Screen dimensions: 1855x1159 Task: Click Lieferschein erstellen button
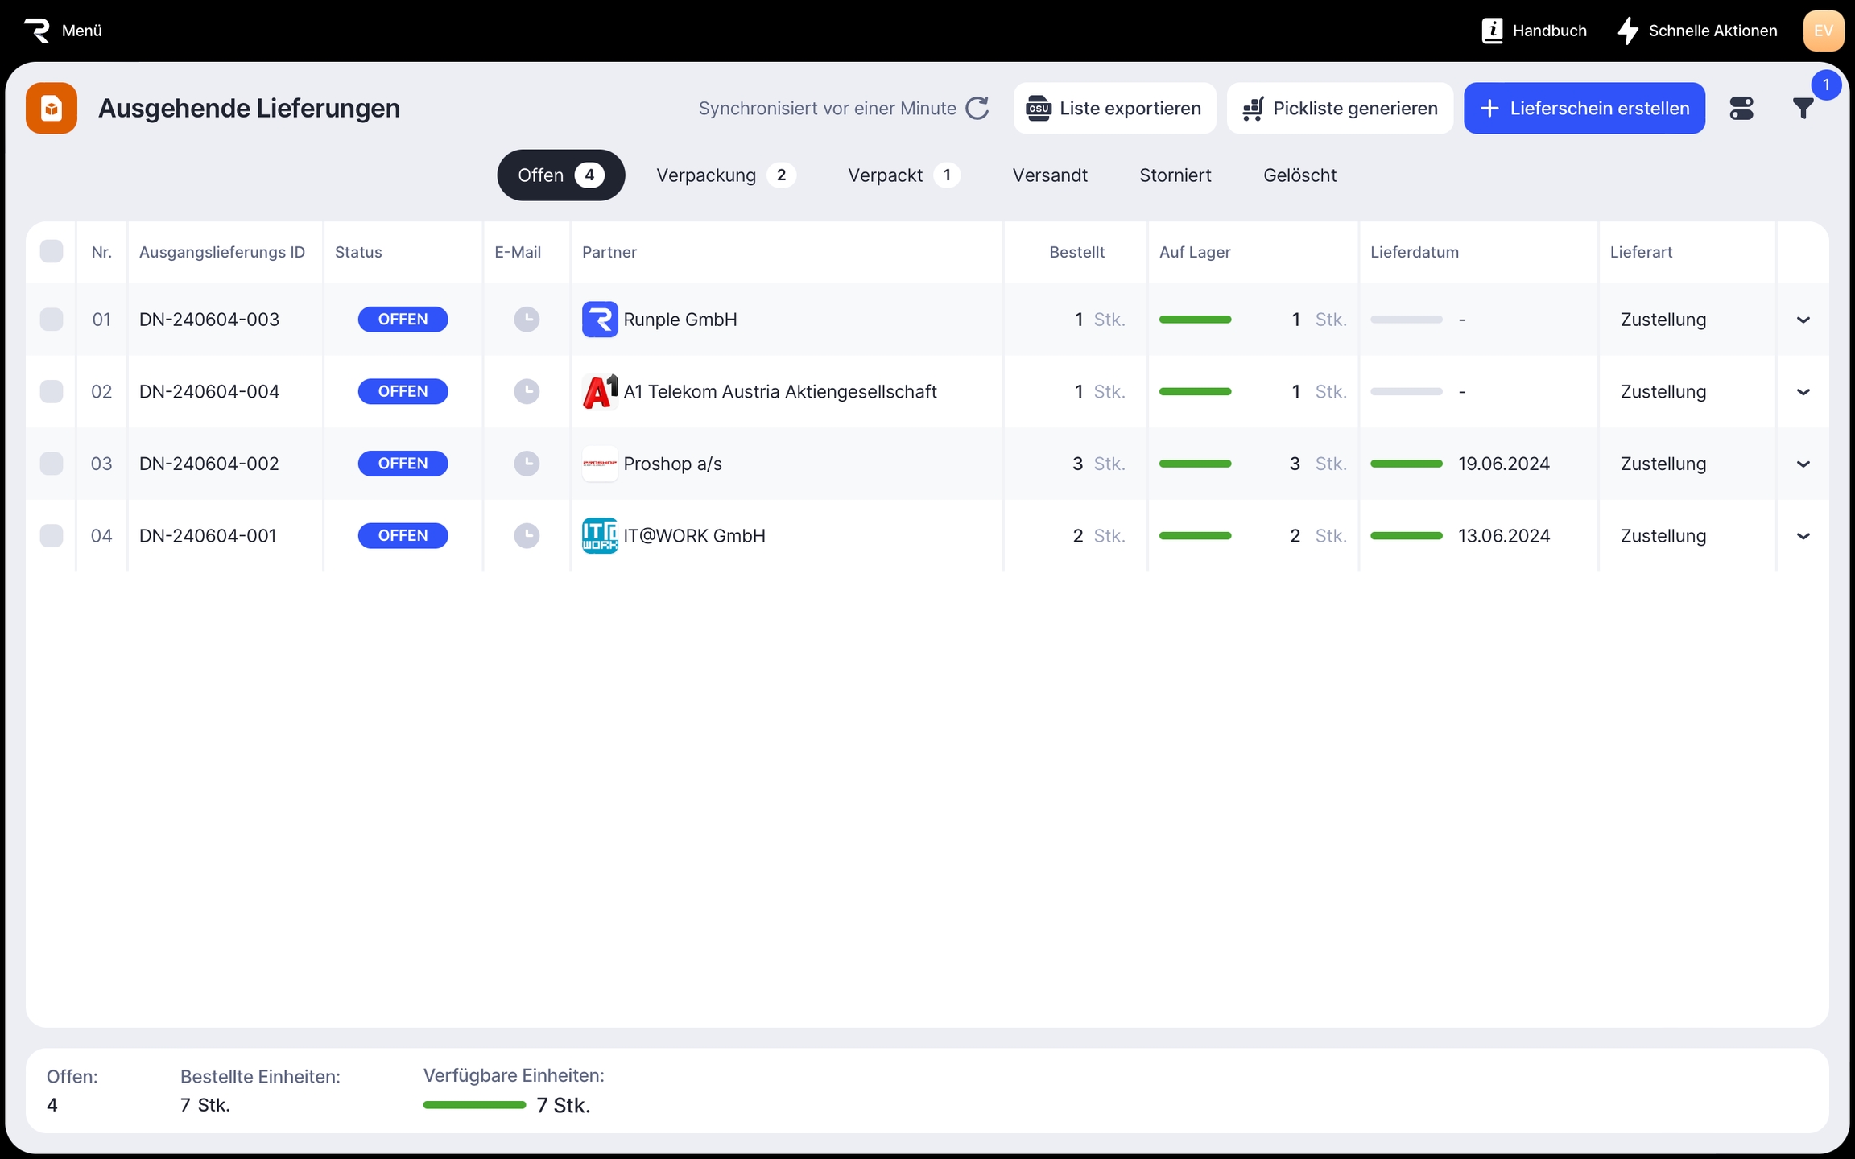1584,109
